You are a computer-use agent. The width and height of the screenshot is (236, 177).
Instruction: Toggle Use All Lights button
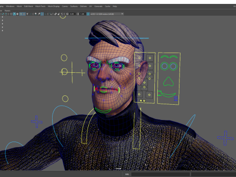pos(27,14)
